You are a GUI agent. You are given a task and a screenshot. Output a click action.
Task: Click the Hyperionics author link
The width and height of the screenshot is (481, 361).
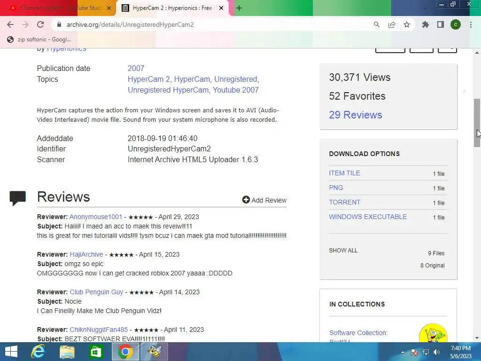pyautogui.click(x=66, y=49)
